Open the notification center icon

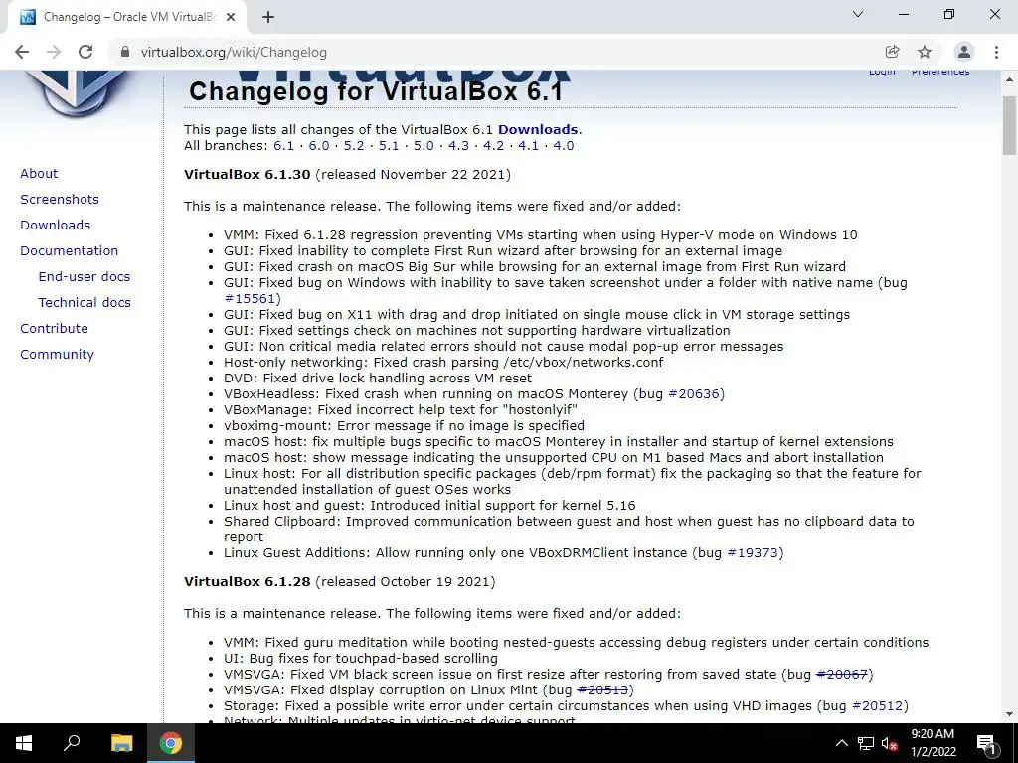point(986,743)
